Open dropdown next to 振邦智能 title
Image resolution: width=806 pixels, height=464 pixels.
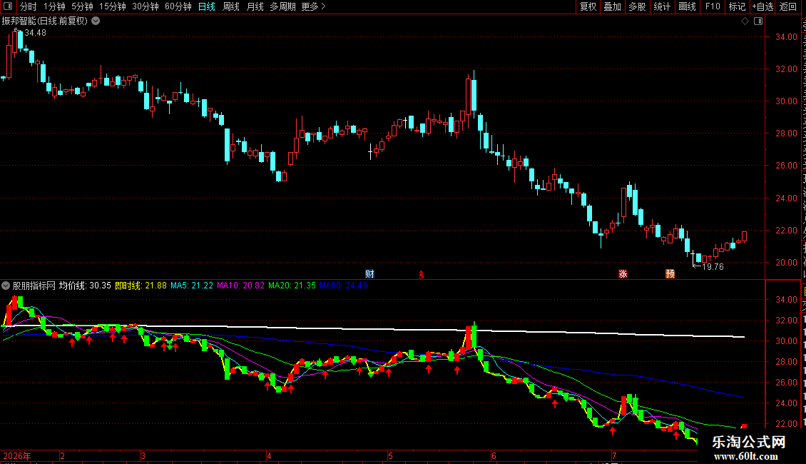[x=96, y=21]
